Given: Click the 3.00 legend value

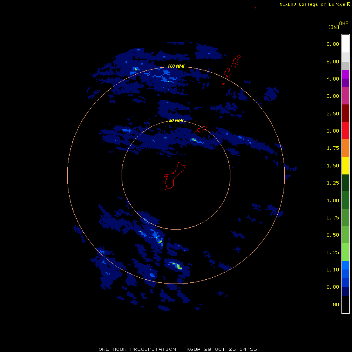Looking at the screenshot, I should 333,96.
